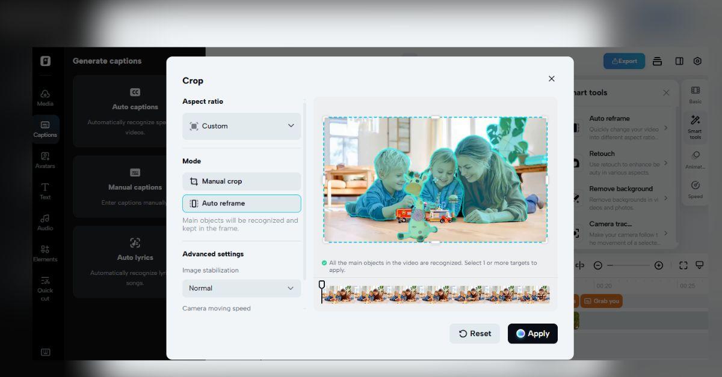722x377 pixels.
Task: Select the Avatars sidebar icon
Action: coord(45,160)
